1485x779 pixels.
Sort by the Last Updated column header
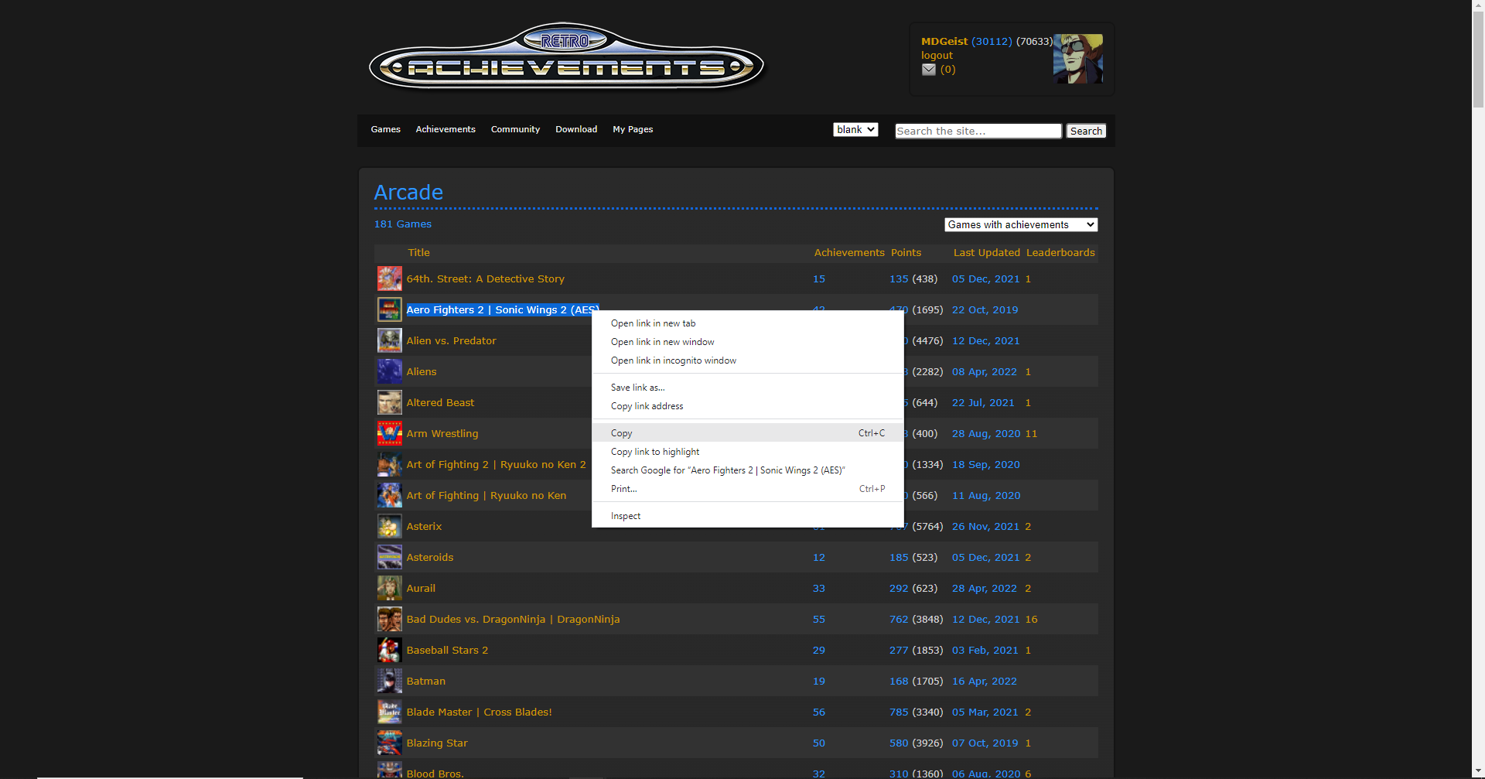(987, 253)
